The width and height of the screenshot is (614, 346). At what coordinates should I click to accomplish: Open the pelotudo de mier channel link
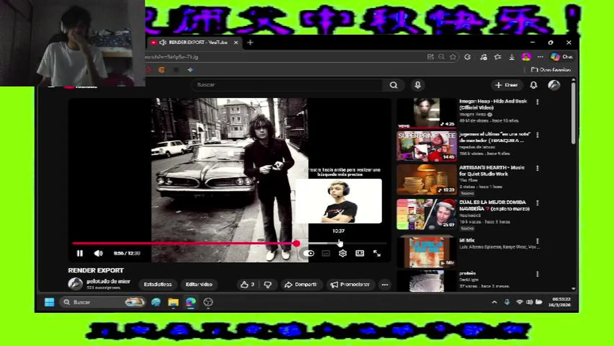point(108,281)
